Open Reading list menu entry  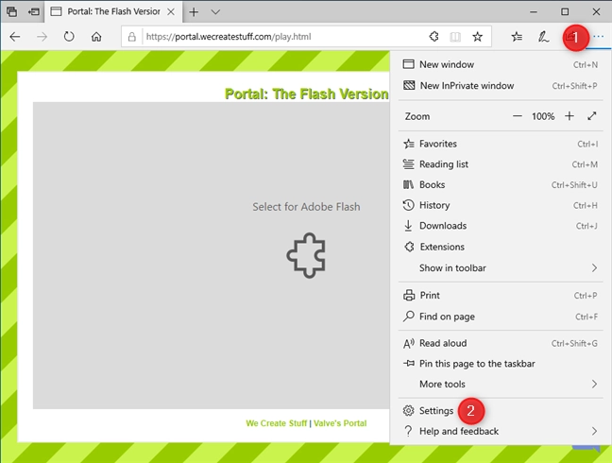pyautogui.click(x=501, y=164)
